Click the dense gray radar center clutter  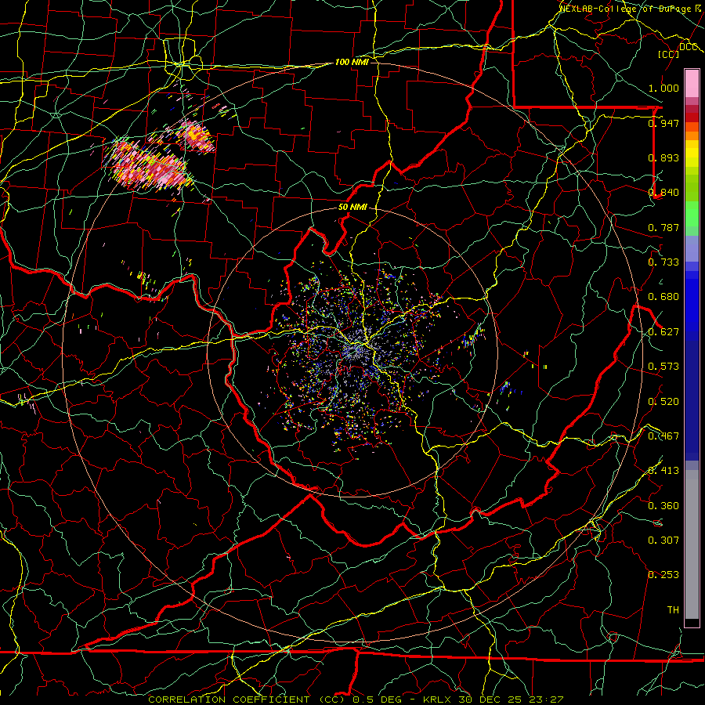(x=357, y=349)
